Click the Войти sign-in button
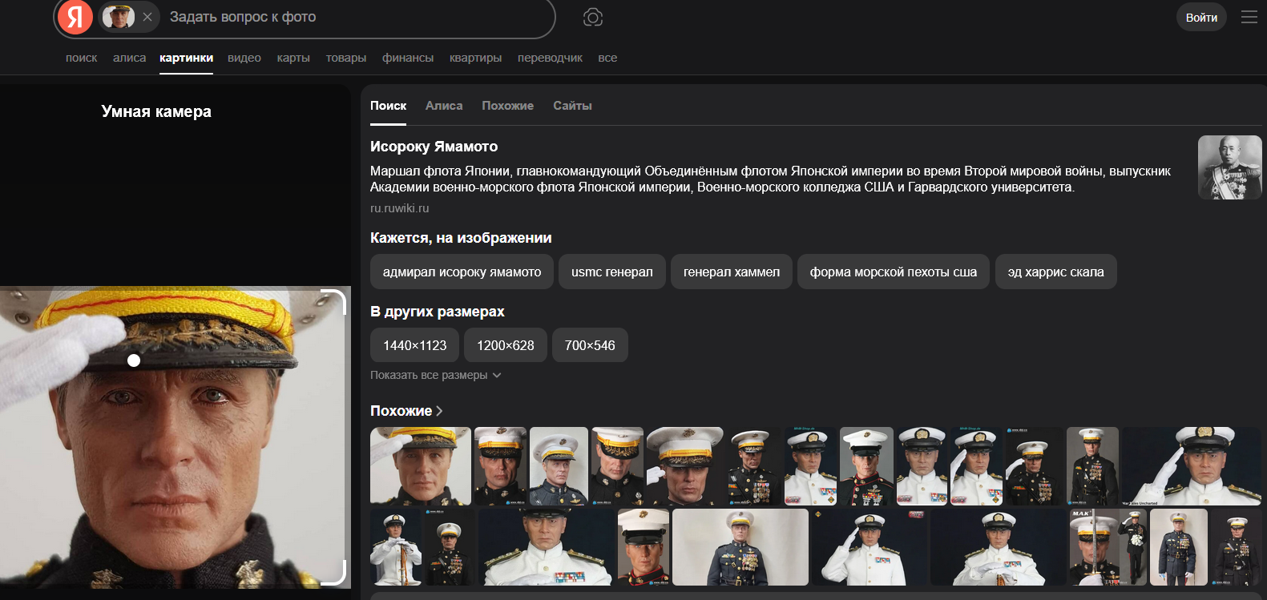1267x600 pixels. 1201,17
